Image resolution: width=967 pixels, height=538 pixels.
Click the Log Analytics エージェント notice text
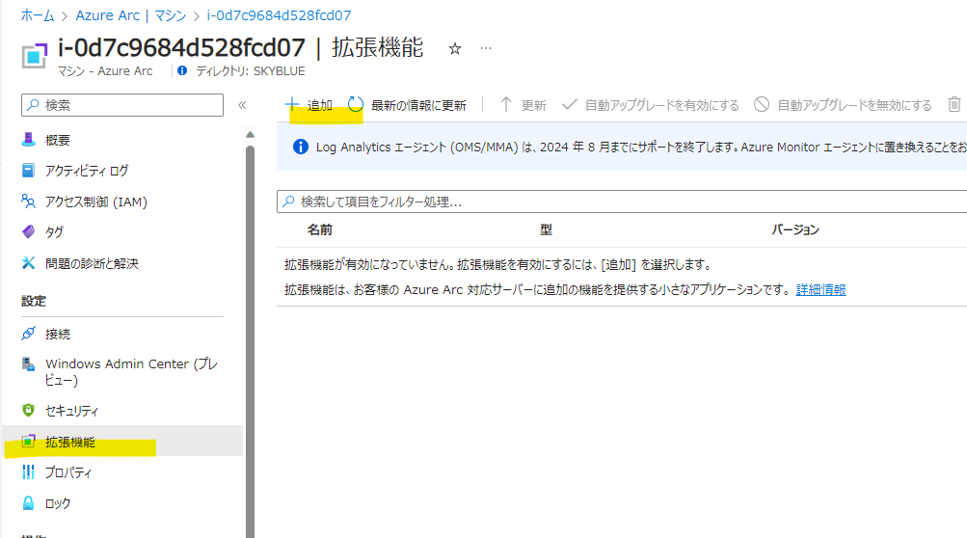(641, 147)
